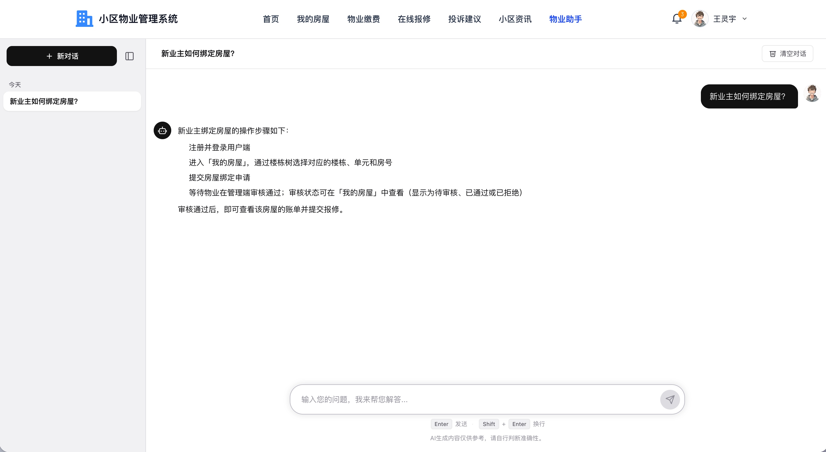Screen dimensions: 826x452
Task: Click the header profile avatar
Action: (x=700, y=19)
